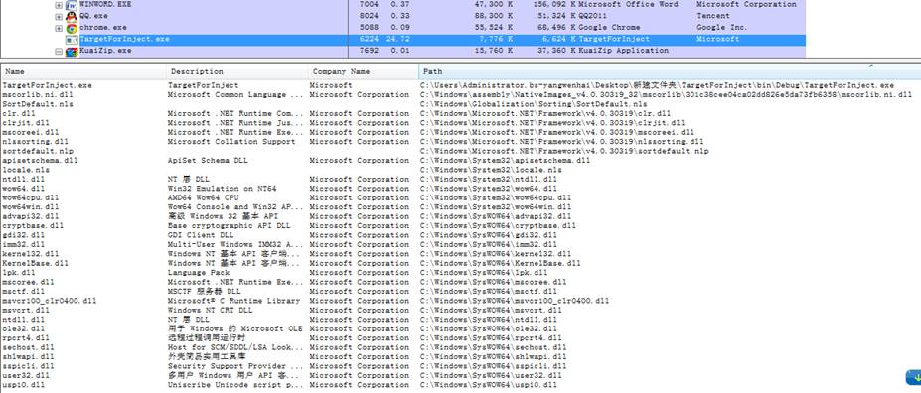This screenshot has height=393, width=921.
Task: Expand the WINWORD.EXE process tree node
Action: point(59,5)
